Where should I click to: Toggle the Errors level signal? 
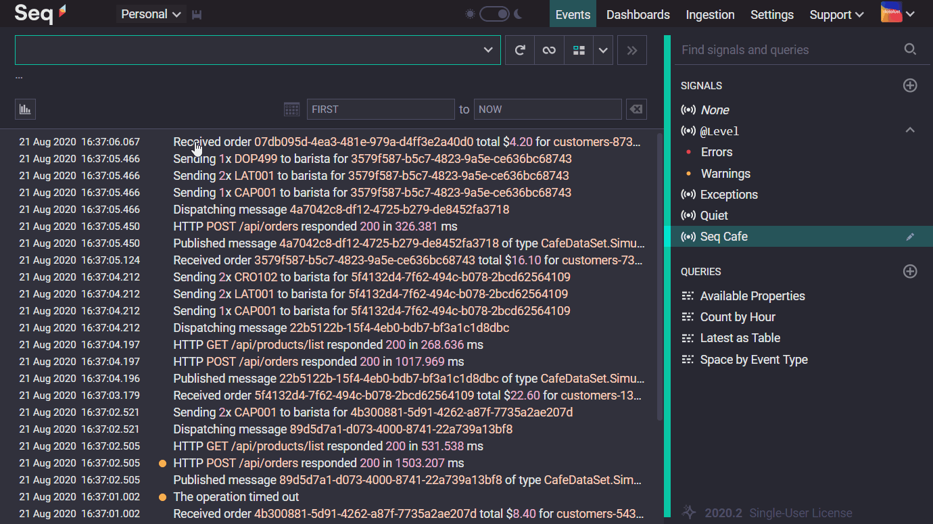point(717,152)
